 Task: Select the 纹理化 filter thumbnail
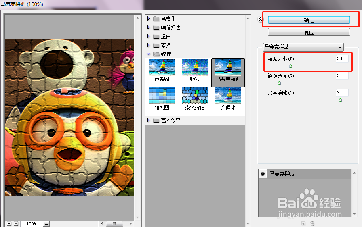228,99
